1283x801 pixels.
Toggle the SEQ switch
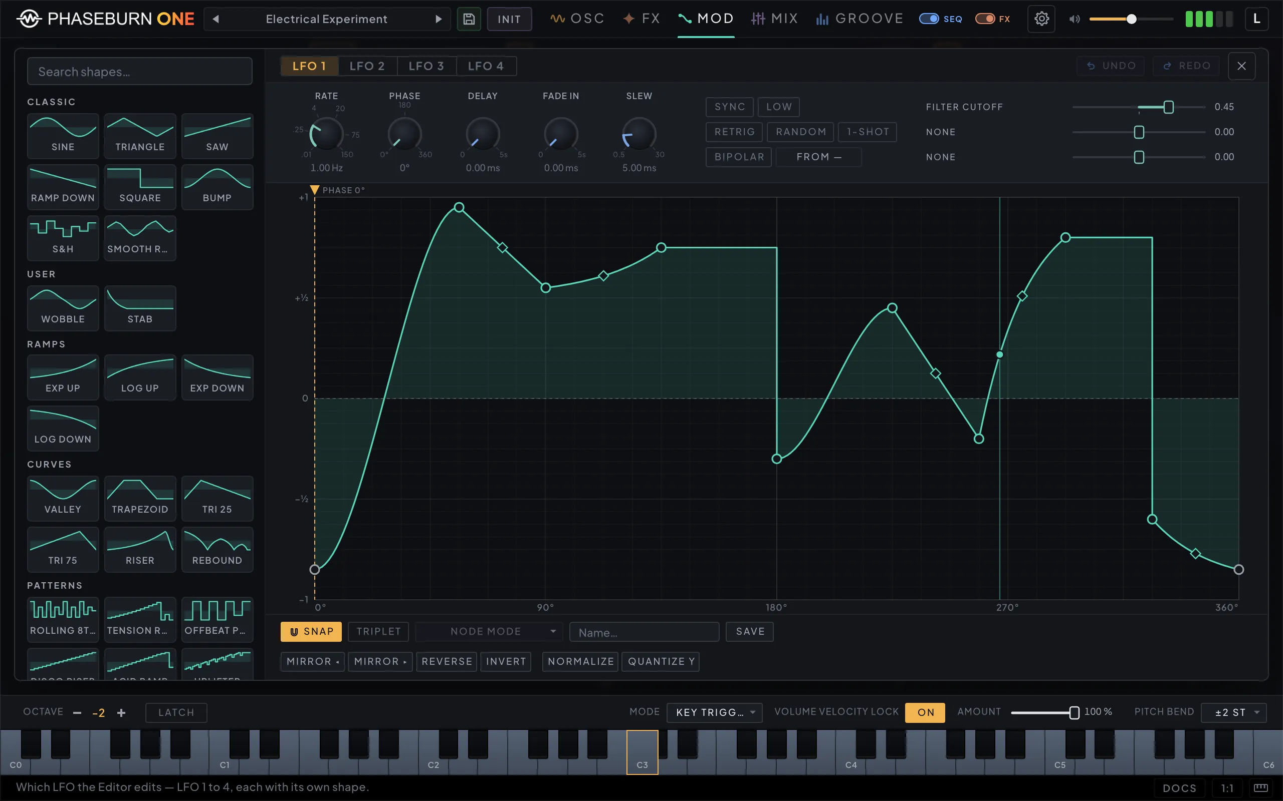point(929,19)
